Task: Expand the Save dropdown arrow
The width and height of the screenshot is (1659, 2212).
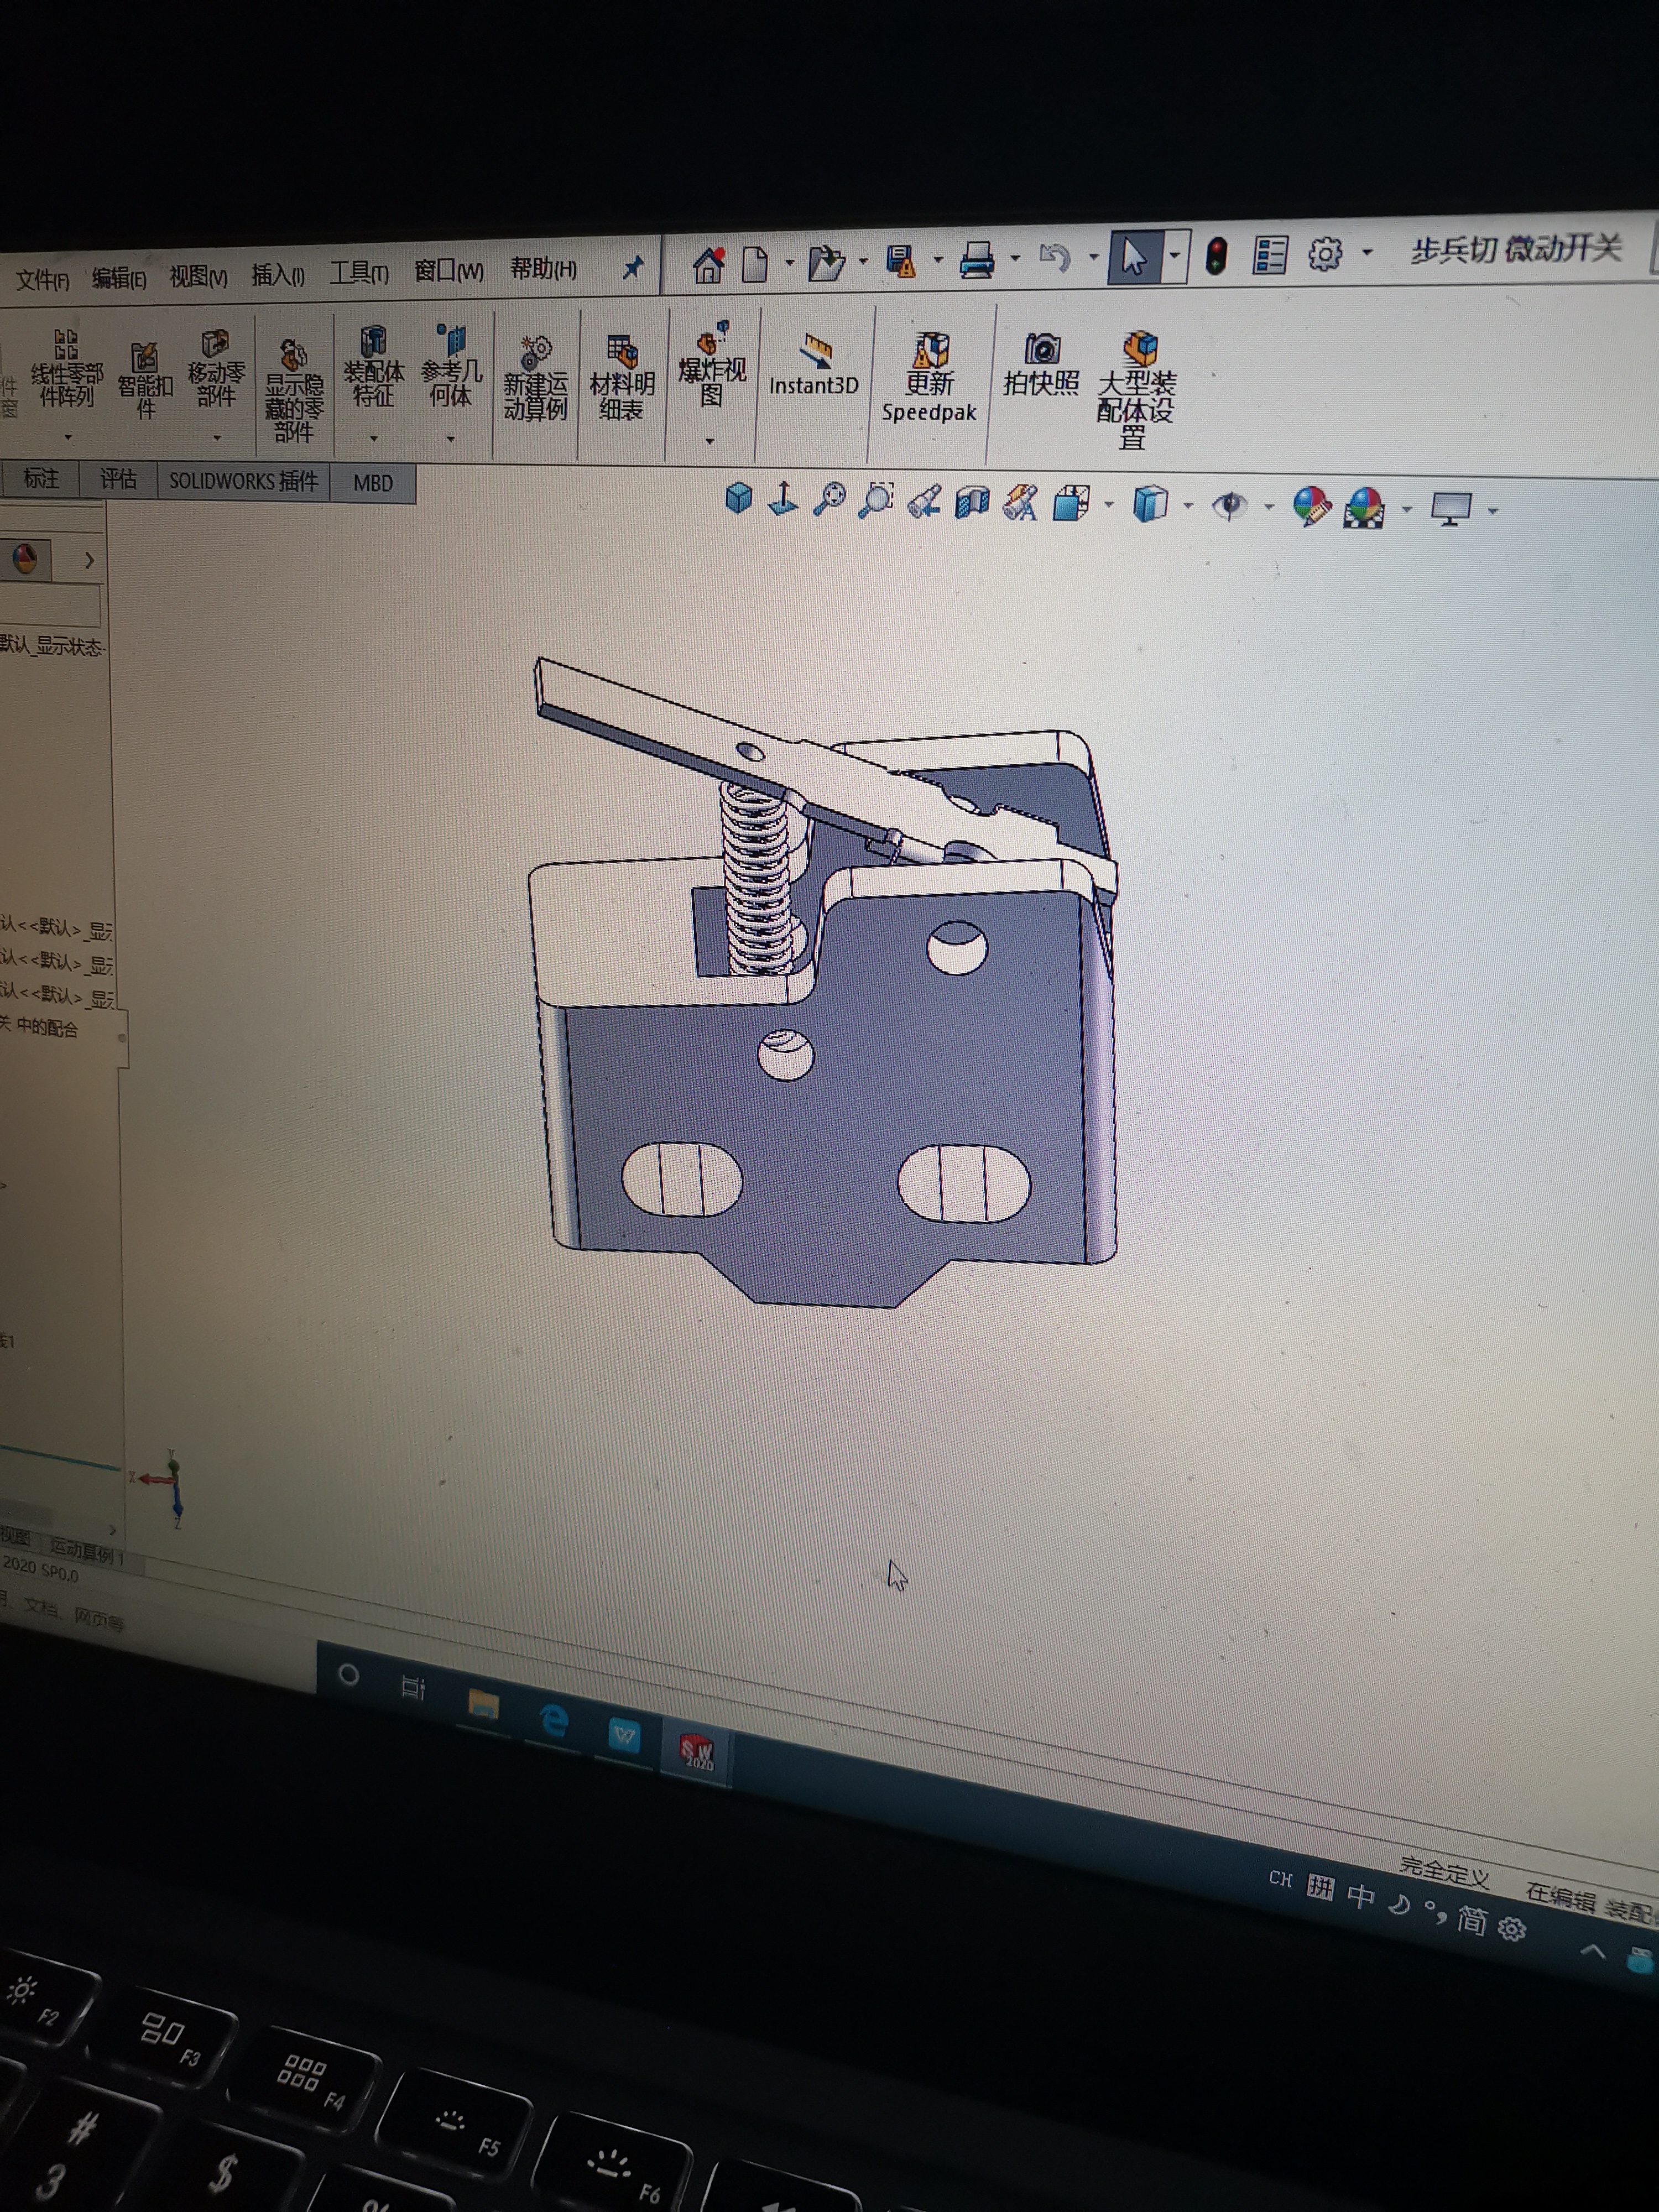Action: pyautogui.click(x=938, y=260)
